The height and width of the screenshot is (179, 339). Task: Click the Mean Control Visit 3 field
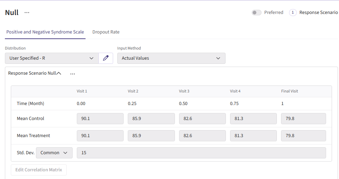(202, 119)
